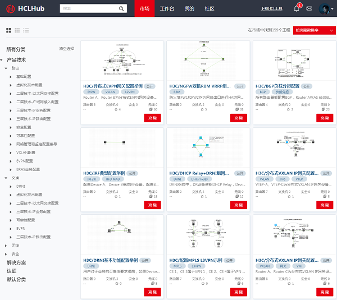Toggle the MPLS tag on L3VPN card
The height and width of the screenshot is (300, 337).
[x=178, y=266]
